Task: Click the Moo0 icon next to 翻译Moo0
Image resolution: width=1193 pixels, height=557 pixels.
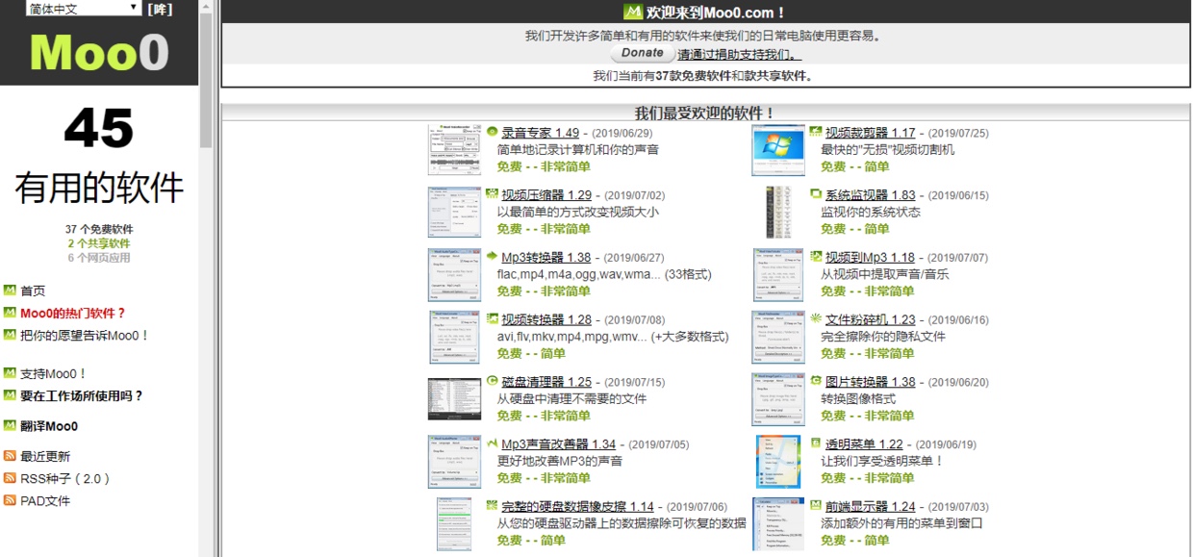Action: [x=10, y=425]
